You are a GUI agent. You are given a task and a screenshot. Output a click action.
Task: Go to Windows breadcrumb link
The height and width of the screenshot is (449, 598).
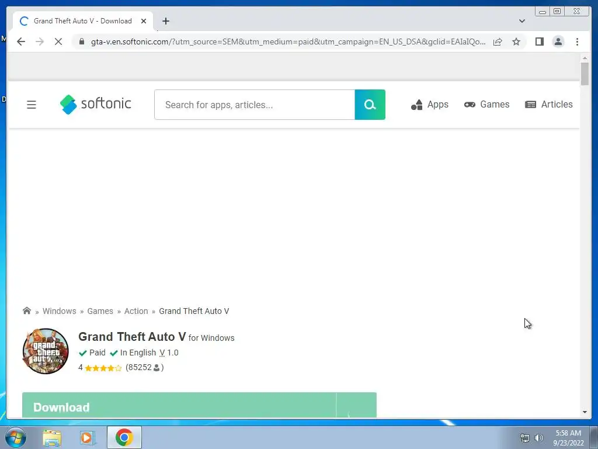pyautogui.click(x=59, y=311)
